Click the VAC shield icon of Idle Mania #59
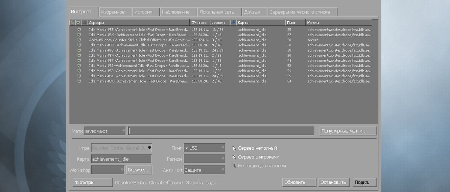This screenshot has height=192, width=450. 79,71
